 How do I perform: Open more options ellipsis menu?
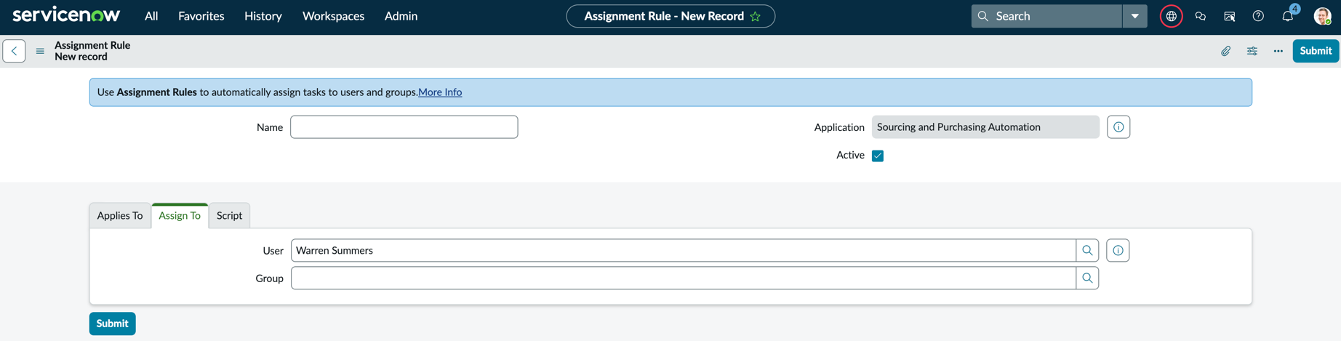[1278, 51]
